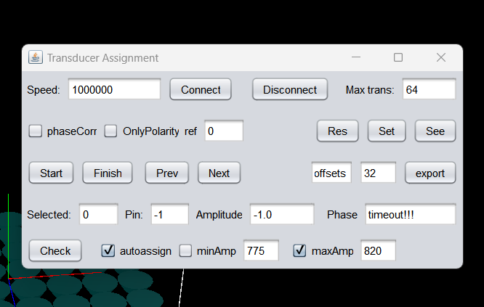Advance to the Next transducer

click(x=219, y=173)
